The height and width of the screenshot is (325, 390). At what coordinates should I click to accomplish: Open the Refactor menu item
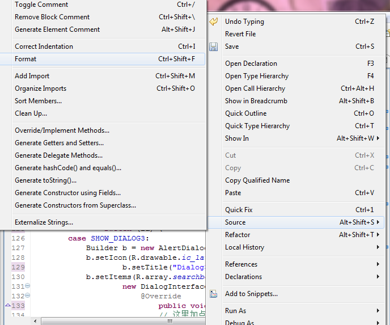(x=296, y=235)
